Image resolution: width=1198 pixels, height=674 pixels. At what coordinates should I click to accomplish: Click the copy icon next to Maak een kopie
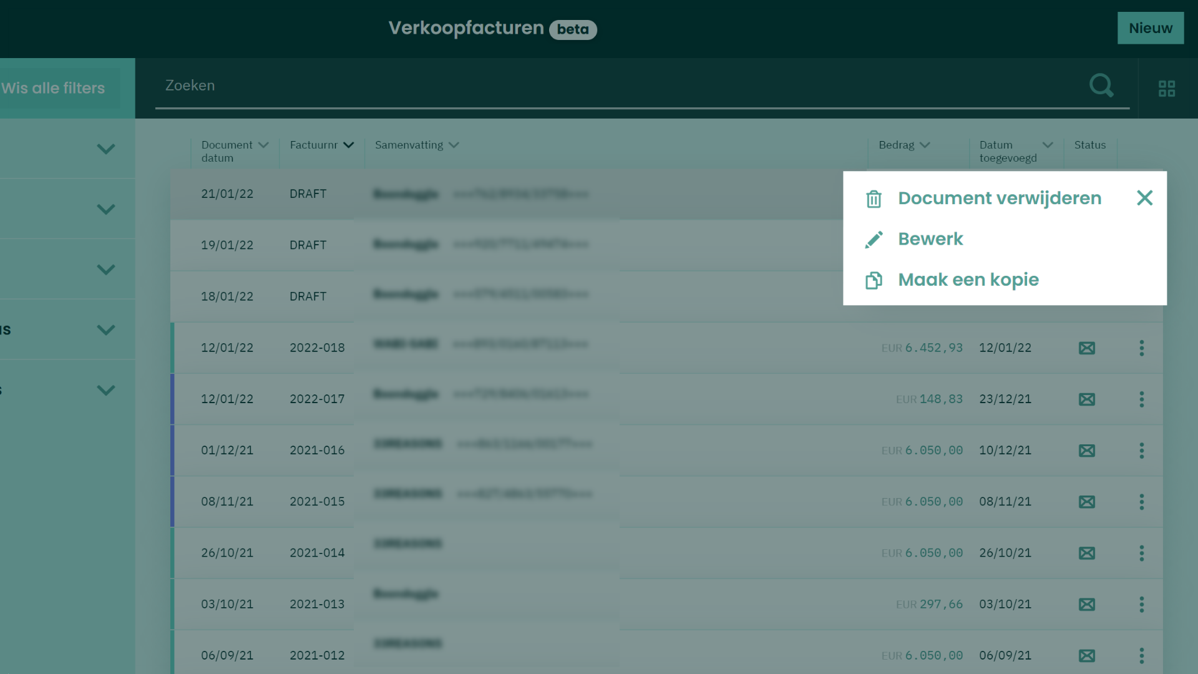[874, 280]
